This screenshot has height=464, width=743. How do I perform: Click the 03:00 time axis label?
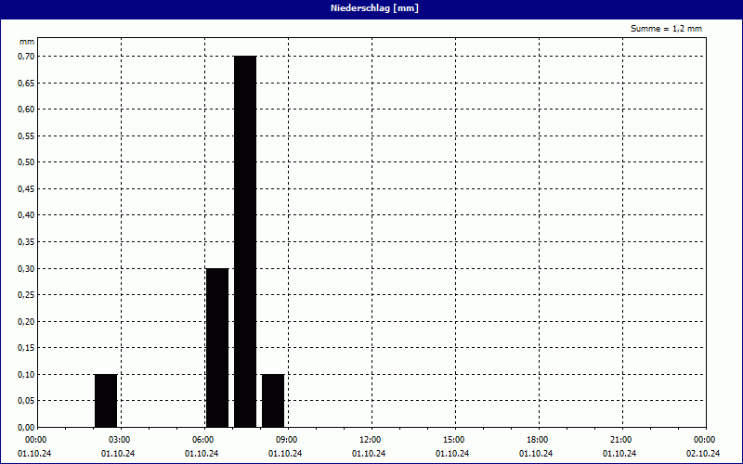click(x=119, y=440)
